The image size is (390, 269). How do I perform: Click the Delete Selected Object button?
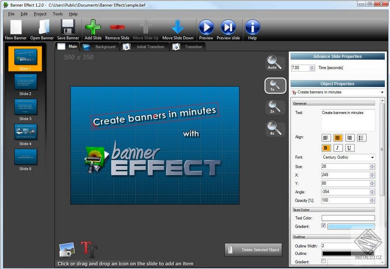coord(253,249)
